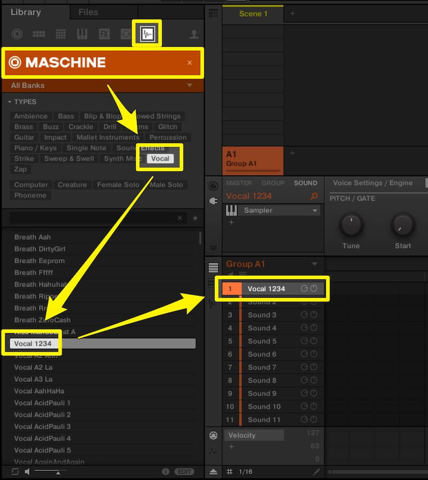Viewport: 428px width, 480px height.
Task: Select the Ambience type tag
Action: (x=31, y=116)
